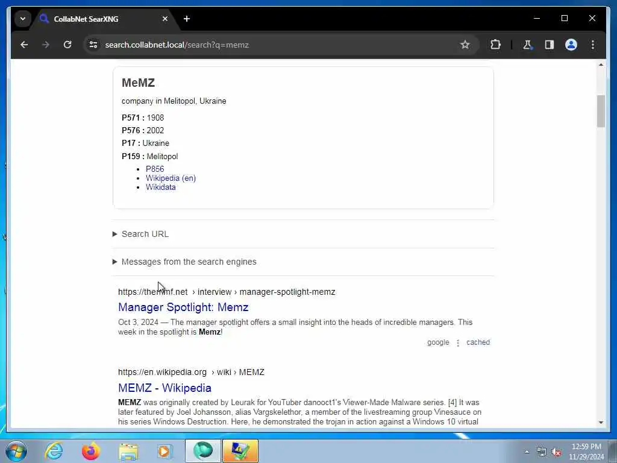Viewport: 617px width, 463px height.
Task: Open the Wikipedia (en) link
Action: coord(171,178)
